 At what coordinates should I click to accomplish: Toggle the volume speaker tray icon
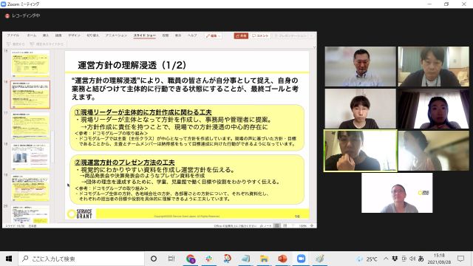tap(412, 259)
